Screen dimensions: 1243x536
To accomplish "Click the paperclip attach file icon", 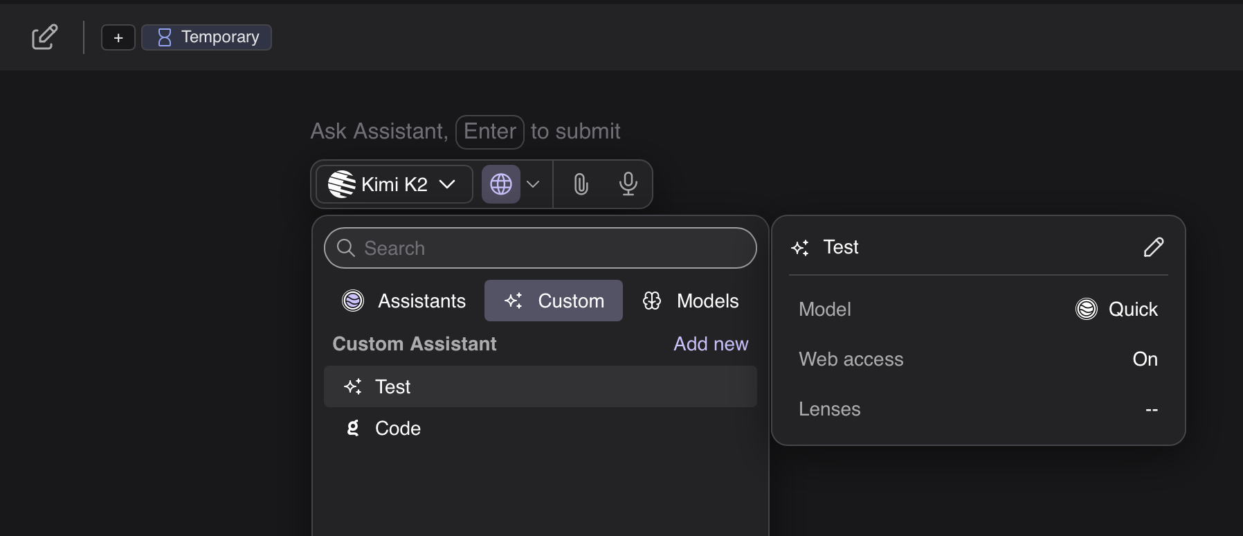I will click(581, 184).
